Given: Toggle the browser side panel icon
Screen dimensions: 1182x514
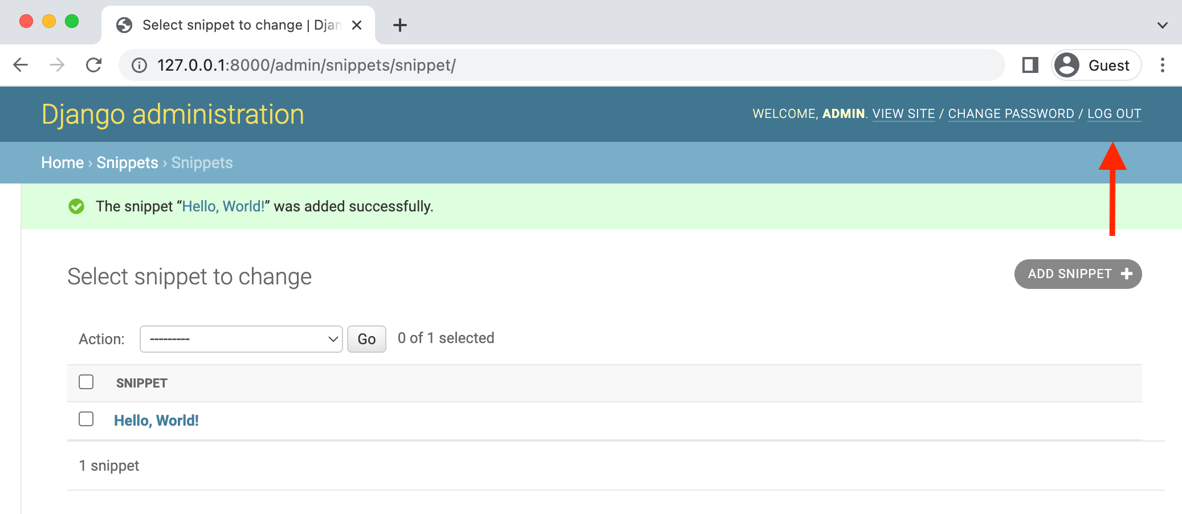Looking at the screenshot, I should [1030, 65].
